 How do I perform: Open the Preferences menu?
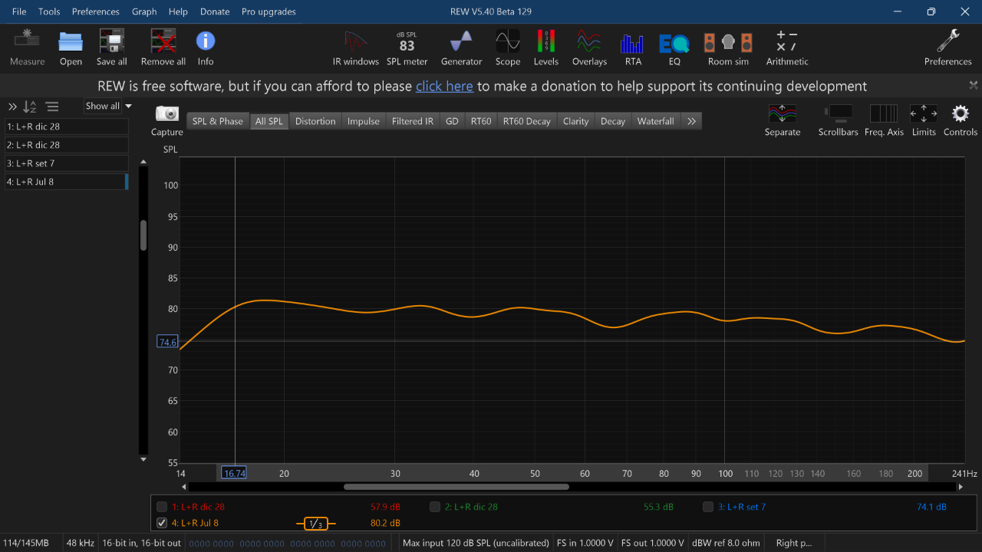click(x=96, y=11)
